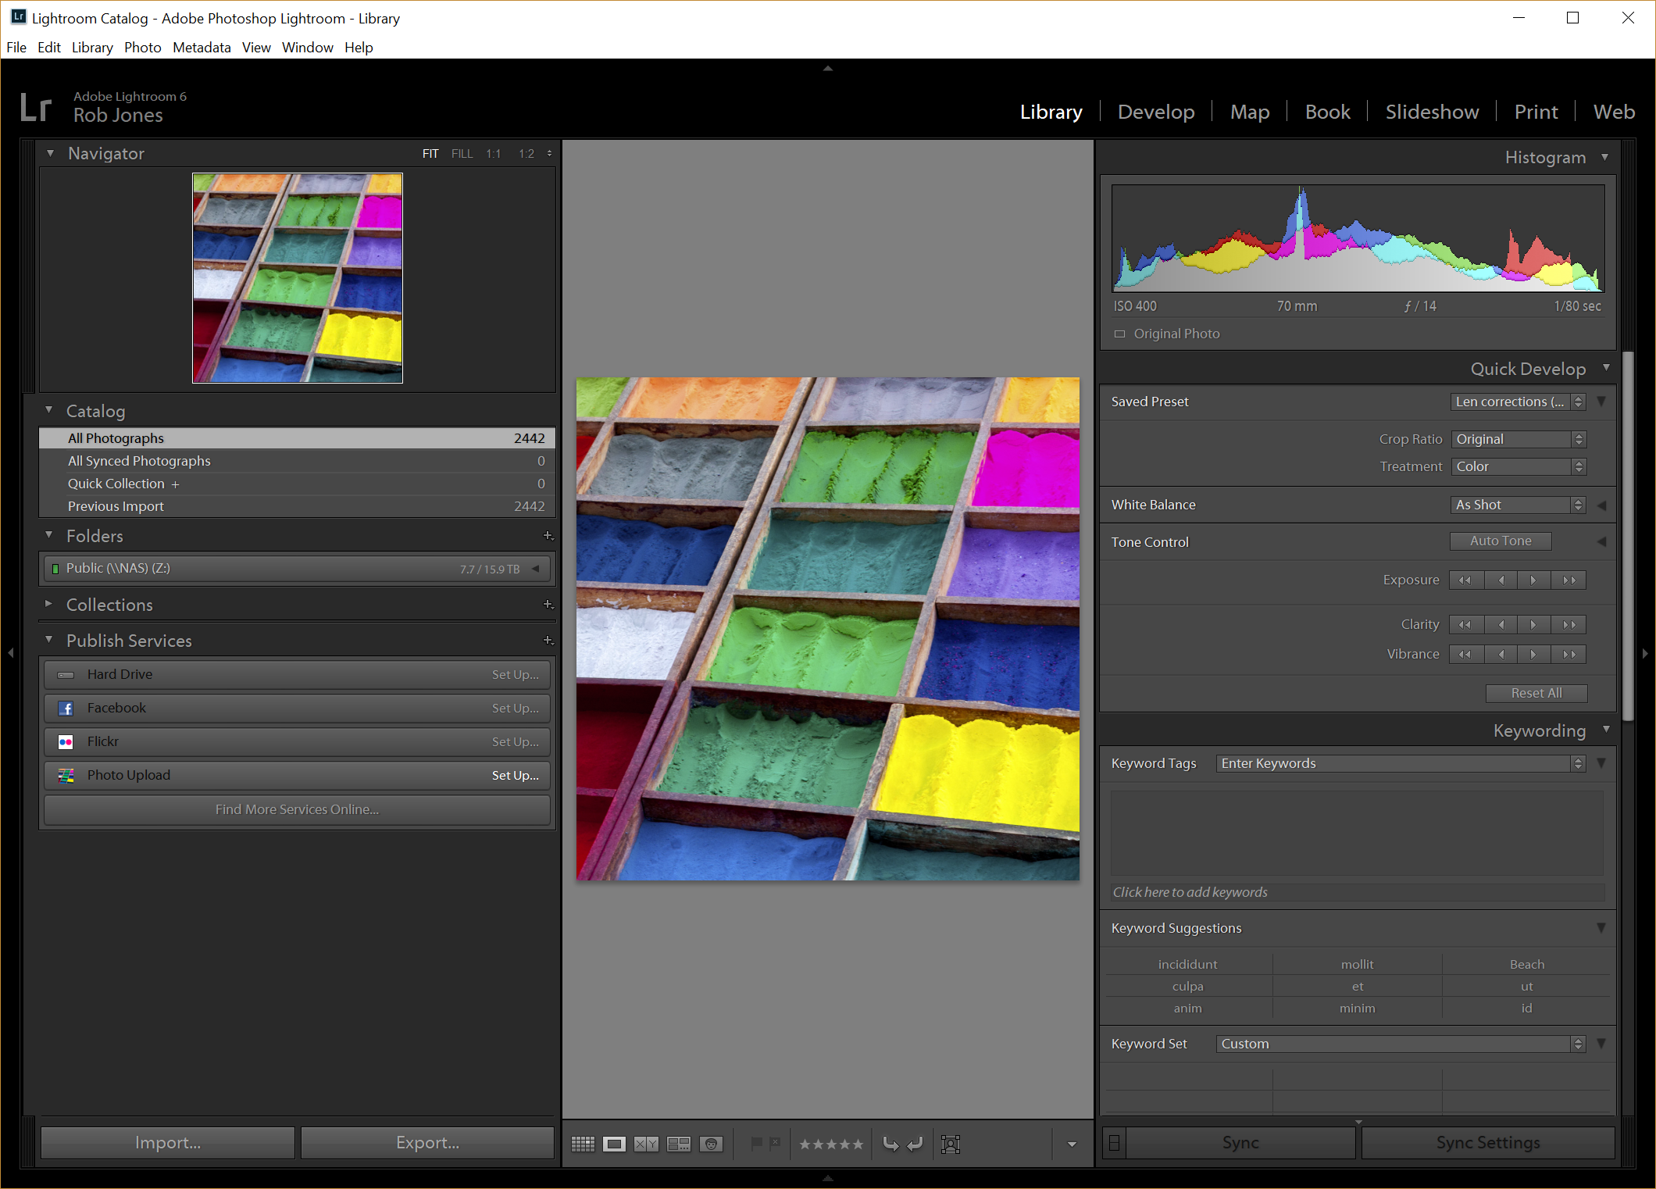Rotate photo clockwise
The width and height of the screenshot is (1656, 1189).
point(915,1144)
